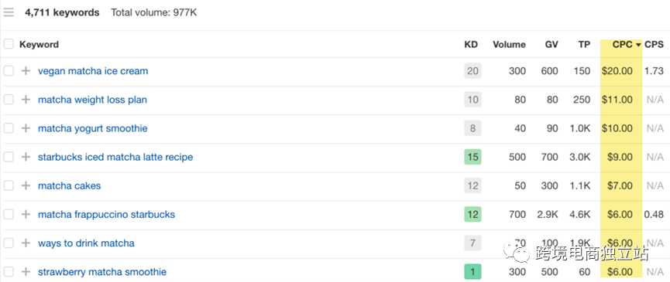Click the GV column header
Image resolution: width=670 pixels, height=282 pixels.
(551, 44)
